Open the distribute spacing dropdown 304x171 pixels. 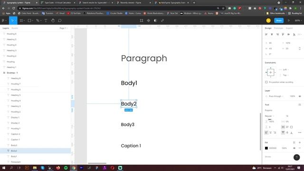(300, 34)
